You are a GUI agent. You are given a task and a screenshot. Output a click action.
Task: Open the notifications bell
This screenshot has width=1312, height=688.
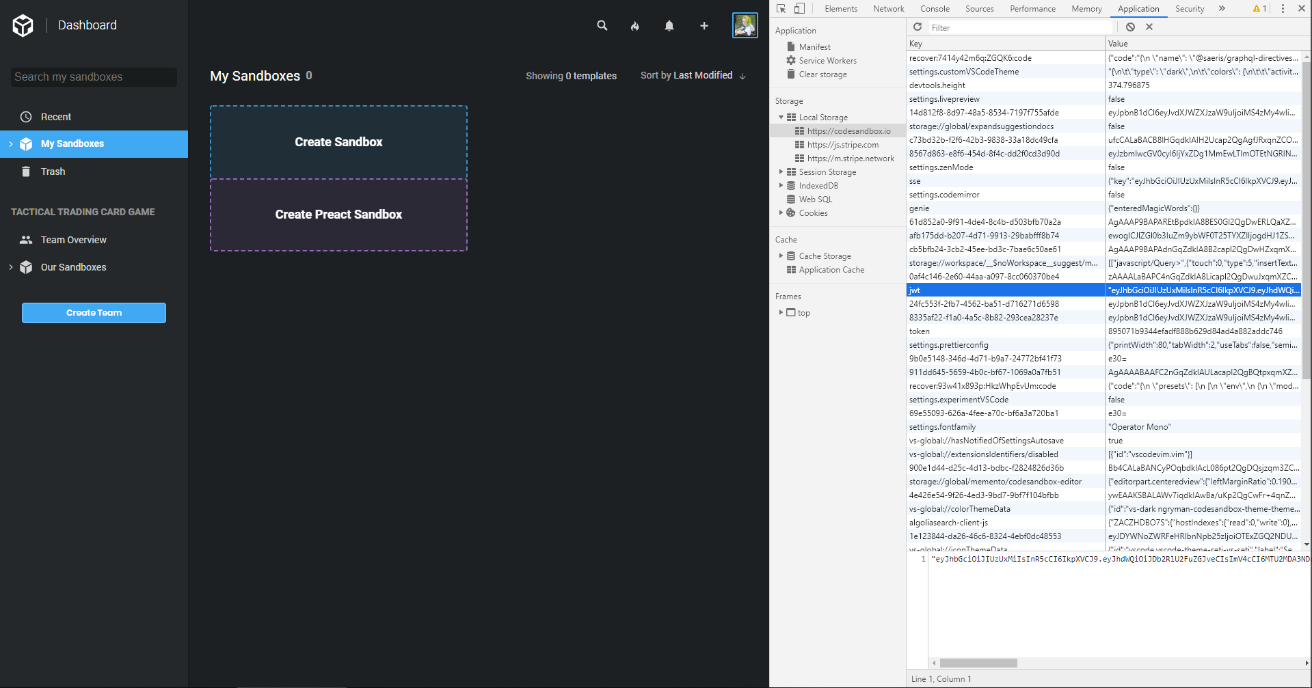(x=669, y=25)
